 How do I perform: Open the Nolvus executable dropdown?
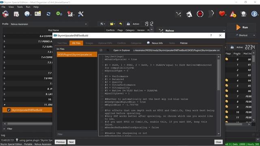click(x=192, y=31)
